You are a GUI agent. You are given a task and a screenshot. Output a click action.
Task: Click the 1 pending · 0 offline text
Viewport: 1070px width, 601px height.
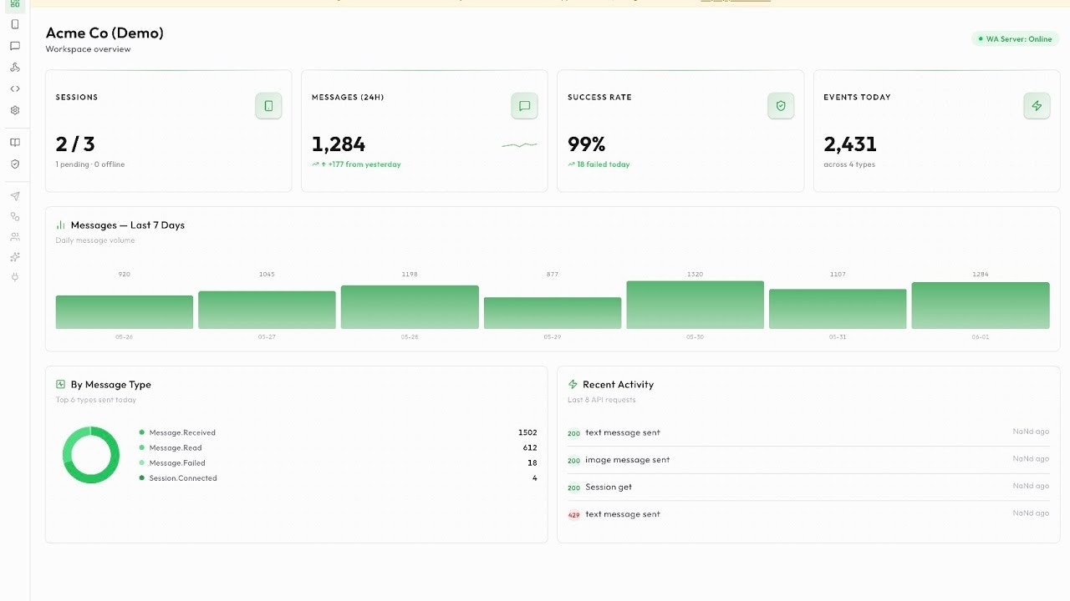(90, 164)
